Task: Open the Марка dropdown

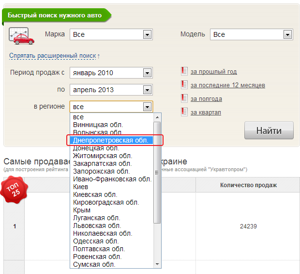Action: click(111, 34)
